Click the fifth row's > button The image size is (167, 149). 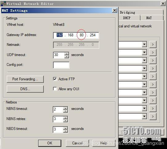153,76
